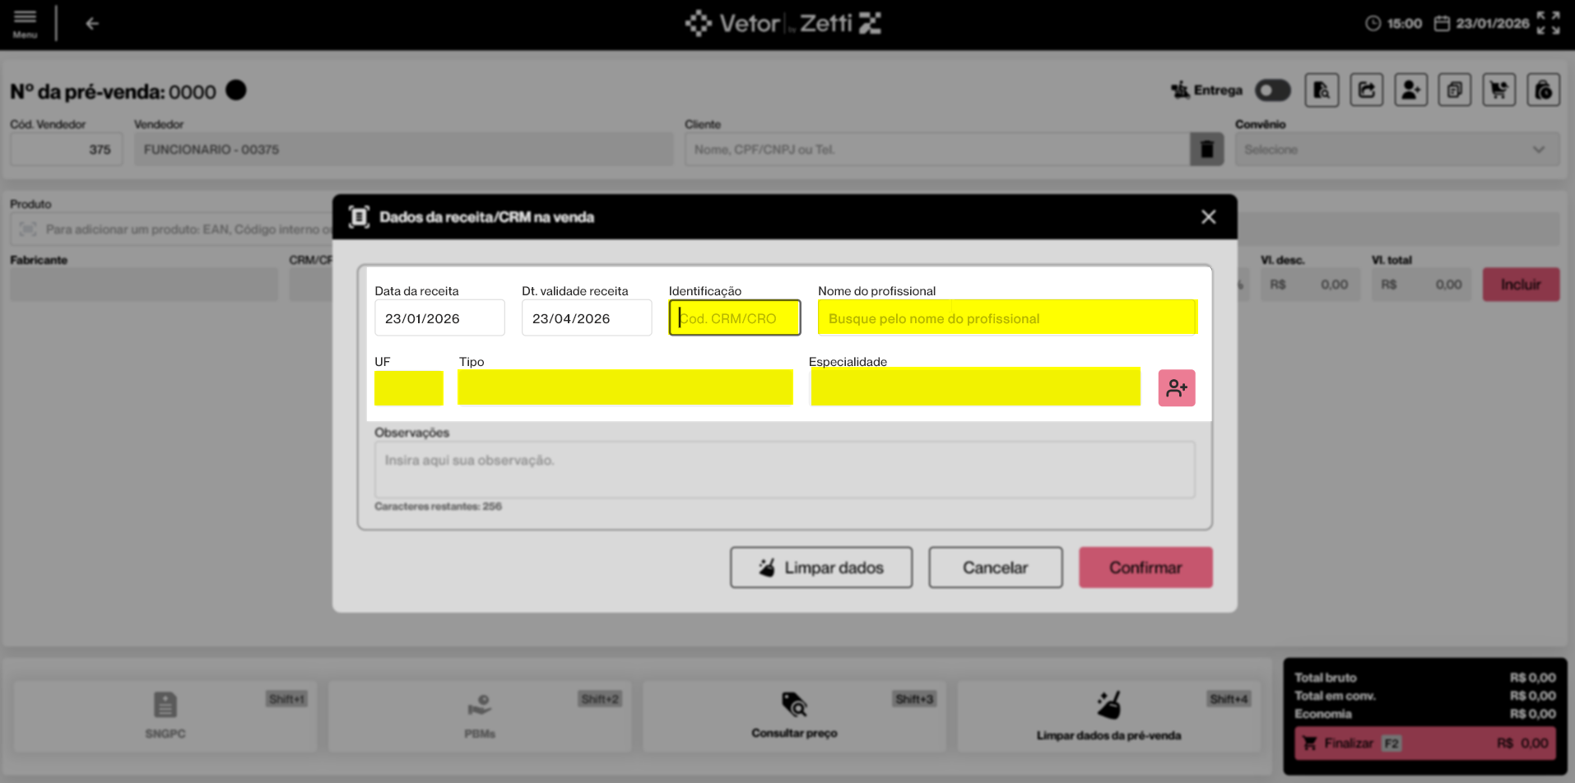Click the Vl. total value field
This screenshot has width=1575, height=783.
(x=1421, y=285)
